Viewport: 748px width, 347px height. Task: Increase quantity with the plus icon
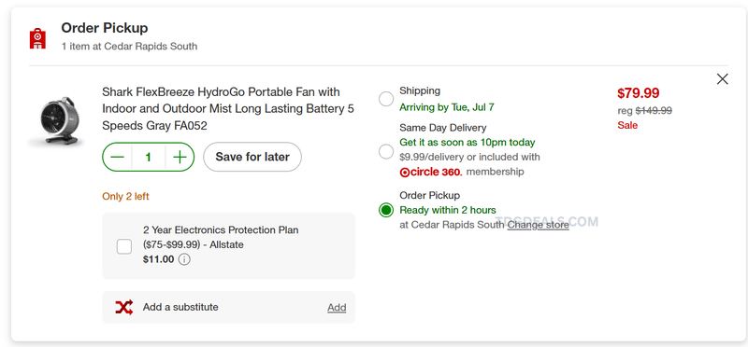point(180,157)
